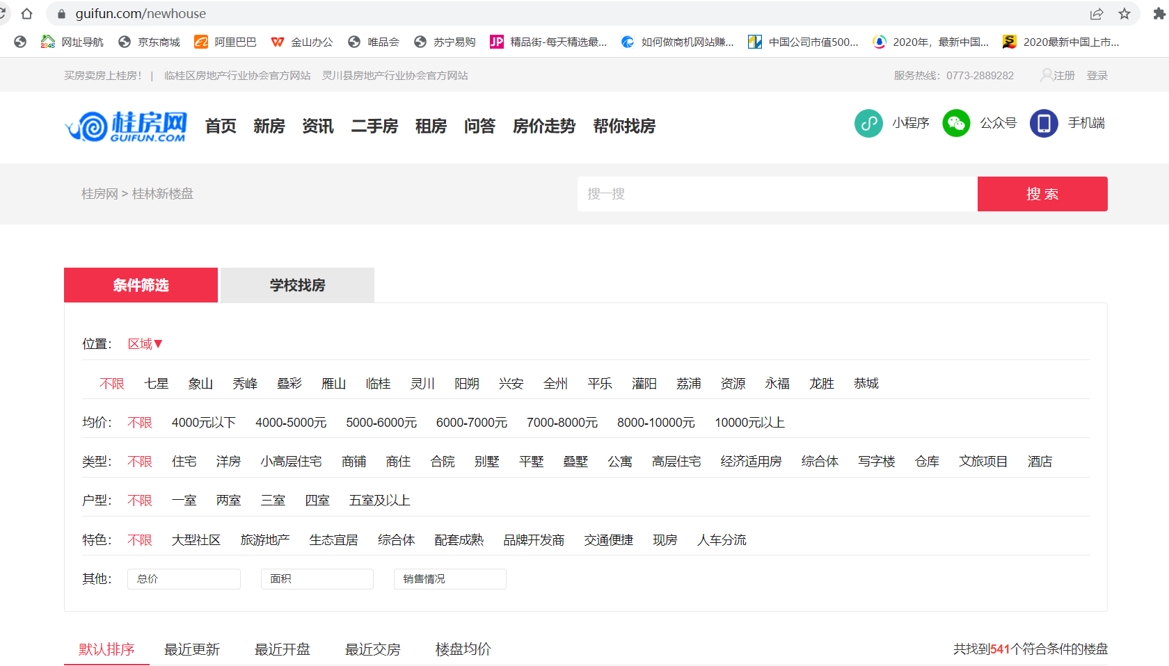Bookmark this page with the star icon
This screenshot has height=666, width=1169.
(1124, 14)
